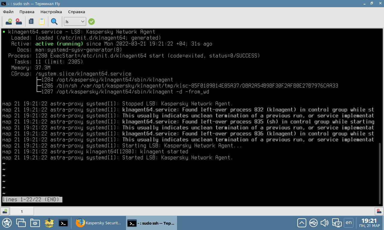Click the desktop switcher icon in taskbar
Screen dimensions: 384x230
(x=21, y=223)
